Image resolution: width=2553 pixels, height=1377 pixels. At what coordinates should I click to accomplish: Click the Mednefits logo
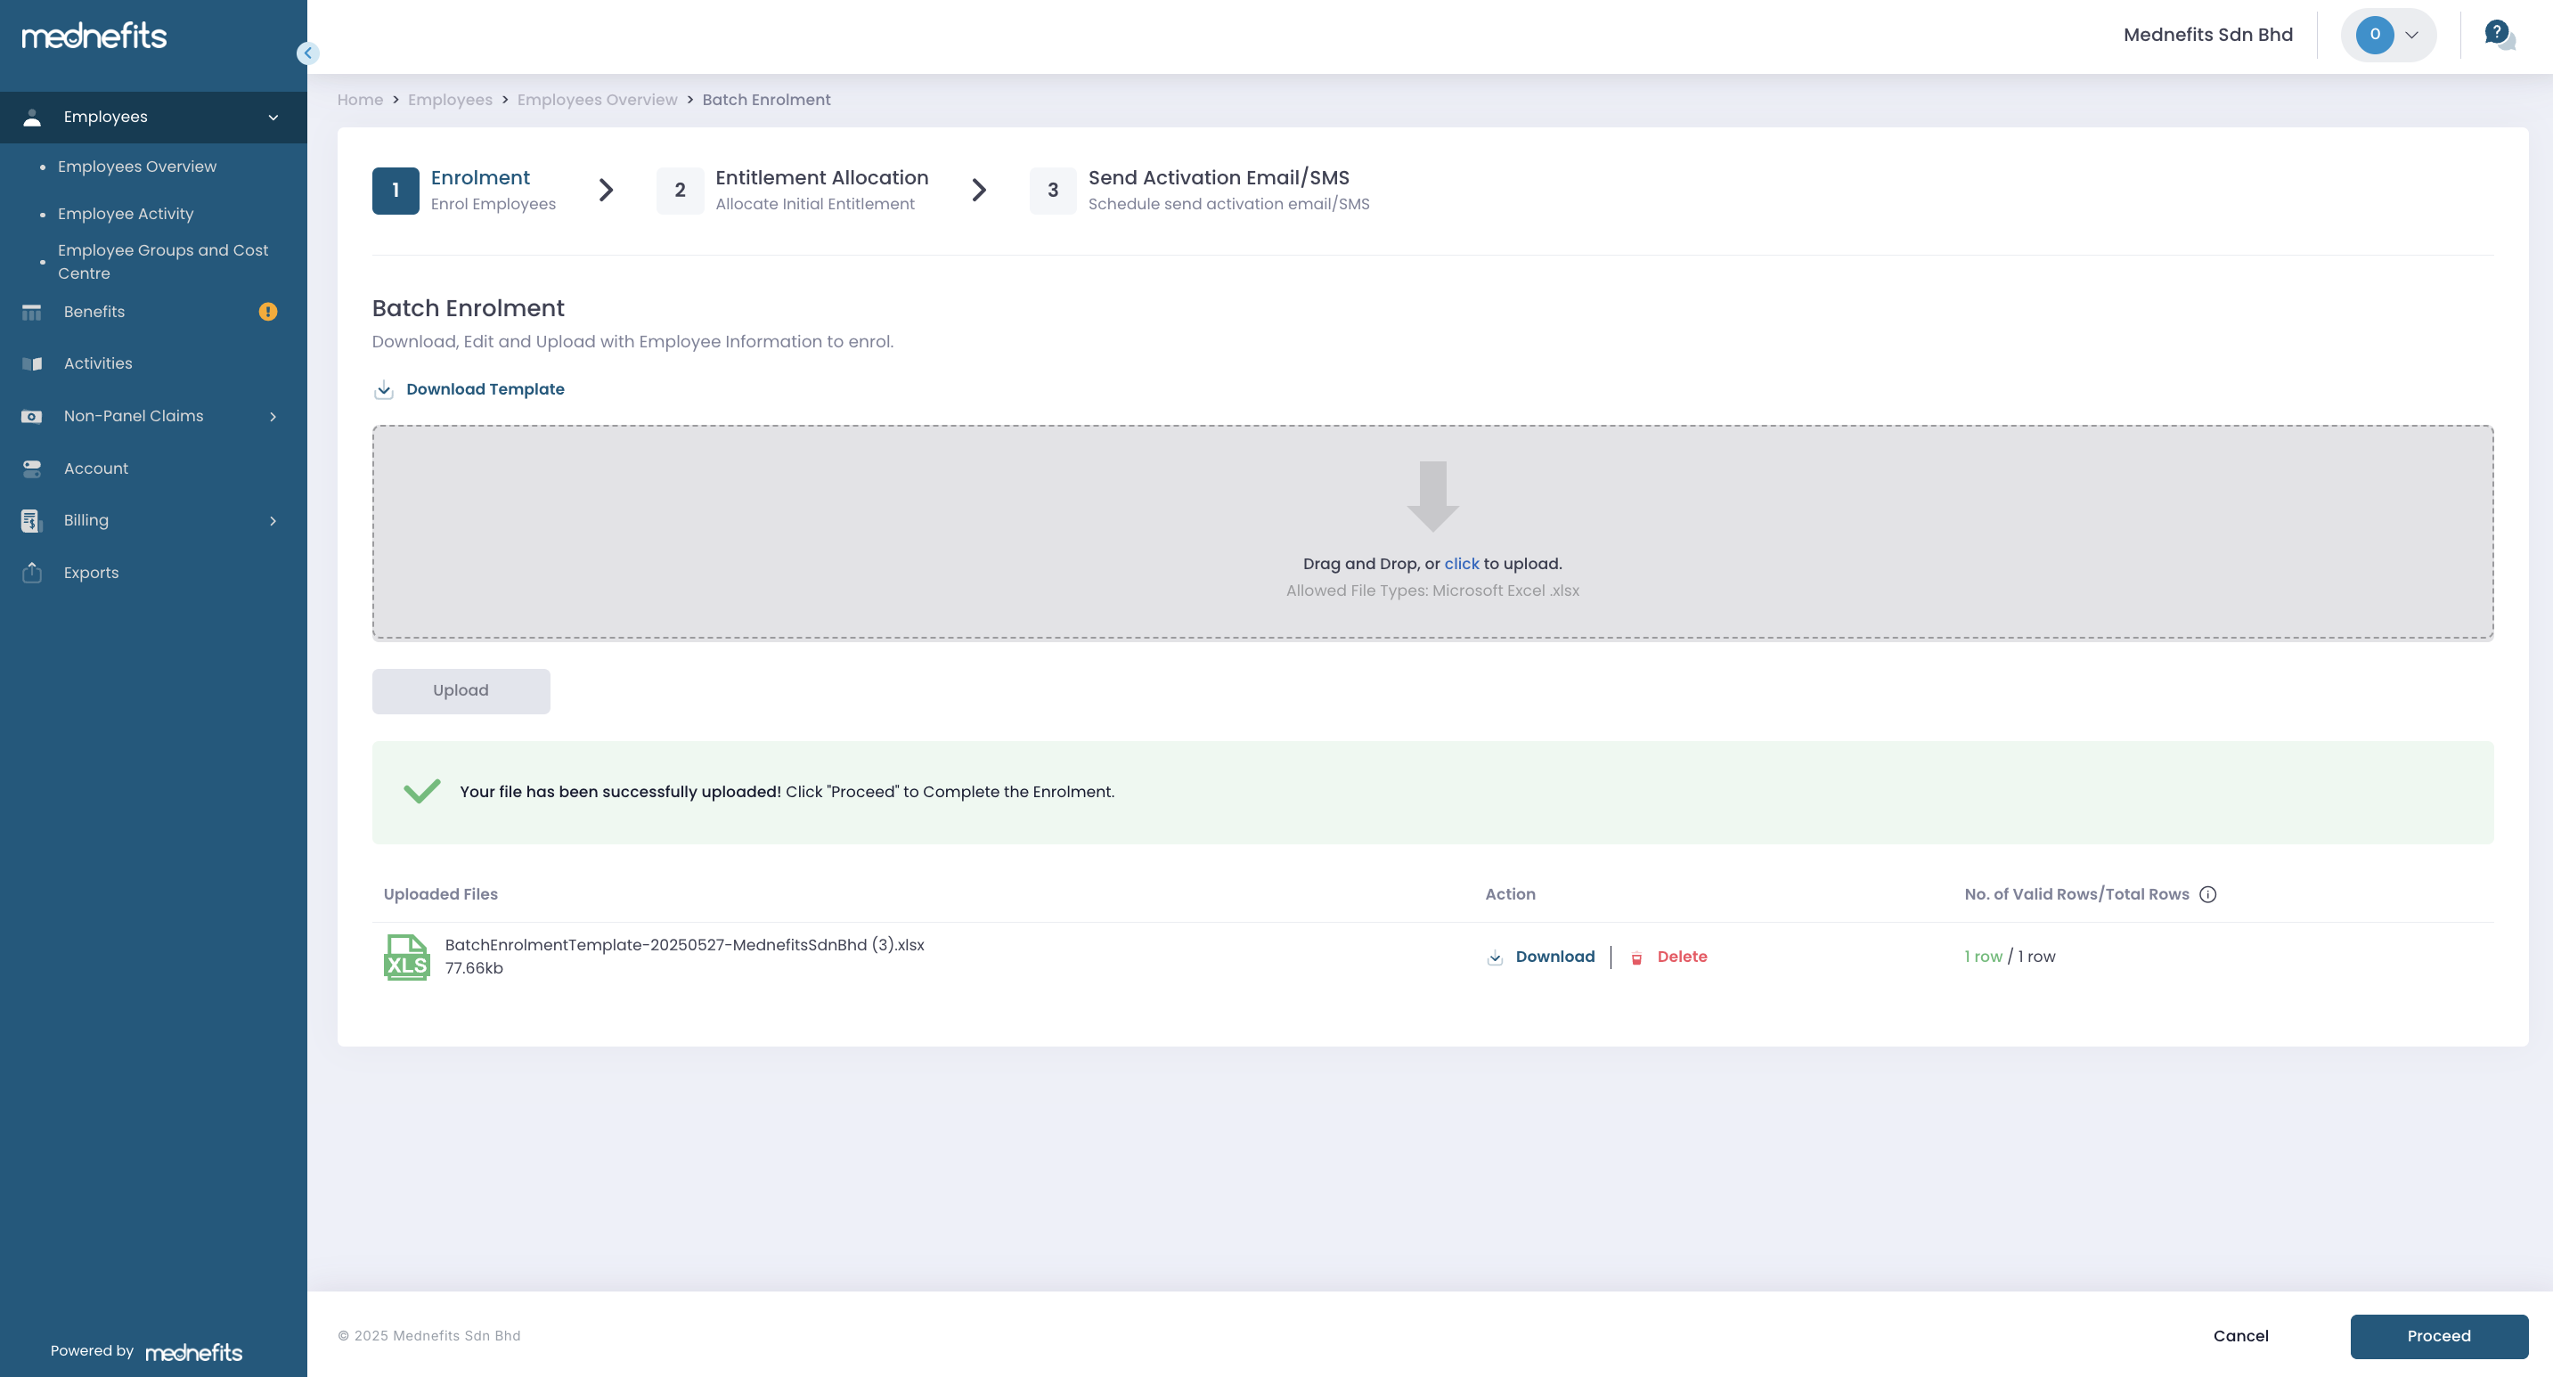94,37
